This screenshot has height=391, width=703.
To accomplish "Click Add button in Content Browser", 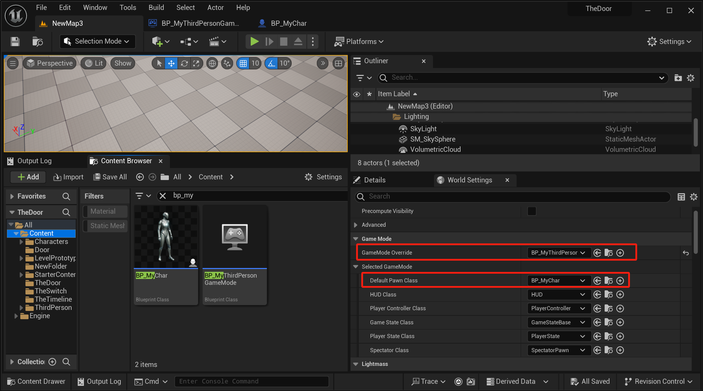I will [x=28, y=177].
